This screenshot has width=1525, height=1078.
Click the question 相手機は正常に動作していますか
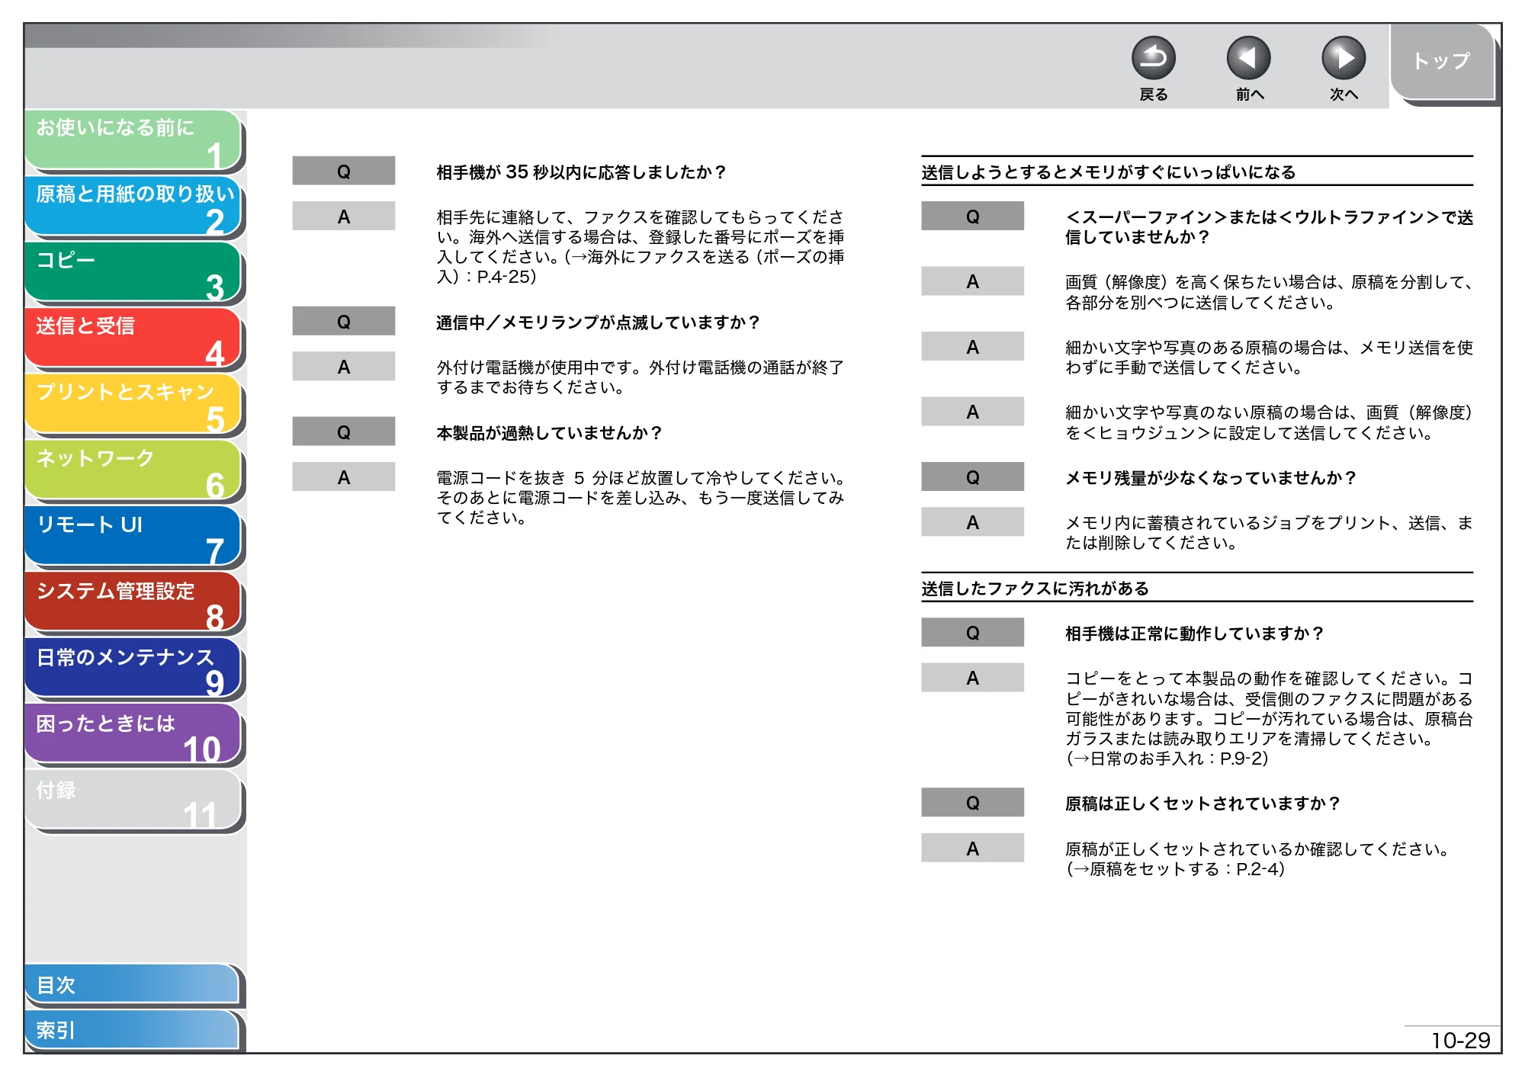coord(1193,634)
